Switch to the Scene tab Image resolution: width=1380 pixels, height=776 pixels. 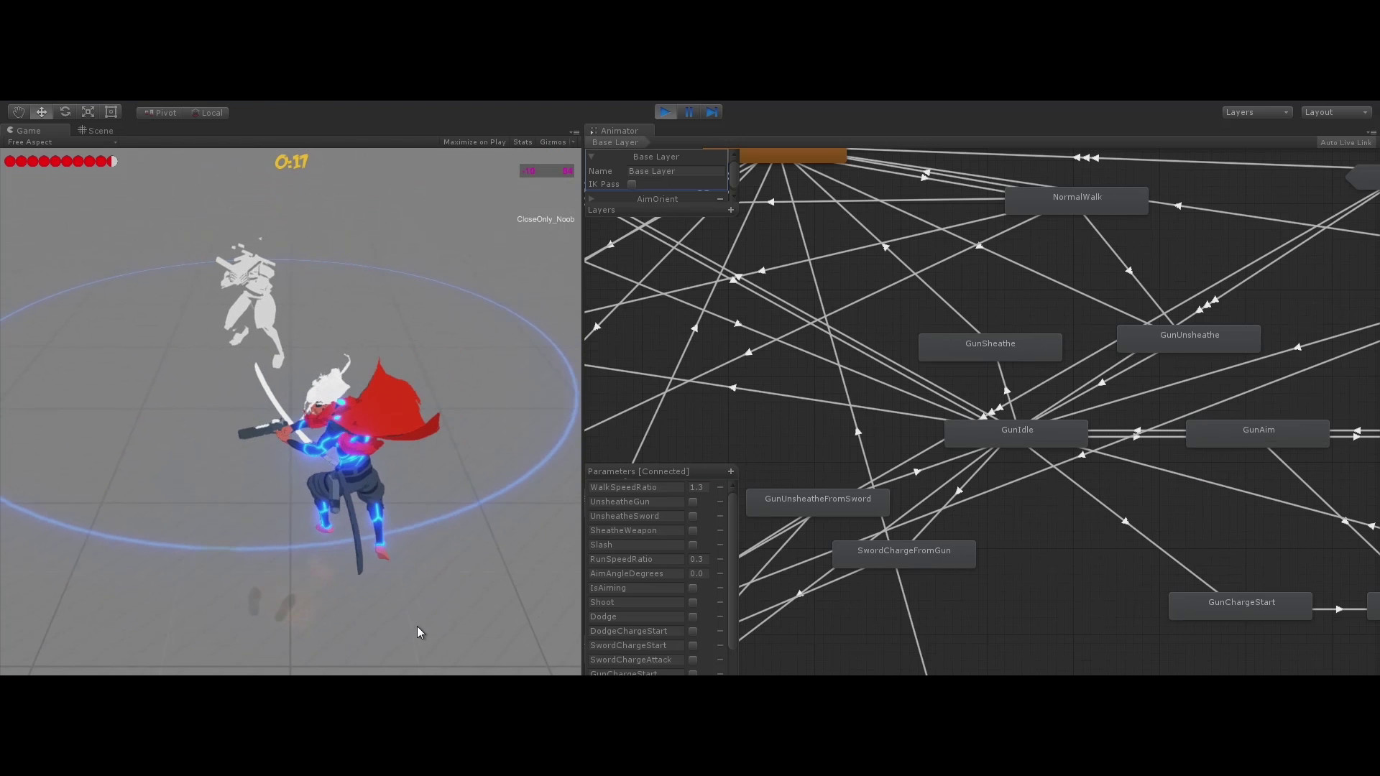96,130
